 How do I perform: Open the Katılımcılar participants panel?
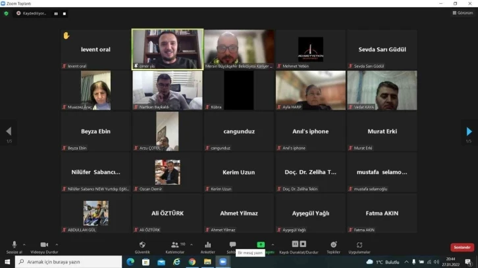point(174,245)
